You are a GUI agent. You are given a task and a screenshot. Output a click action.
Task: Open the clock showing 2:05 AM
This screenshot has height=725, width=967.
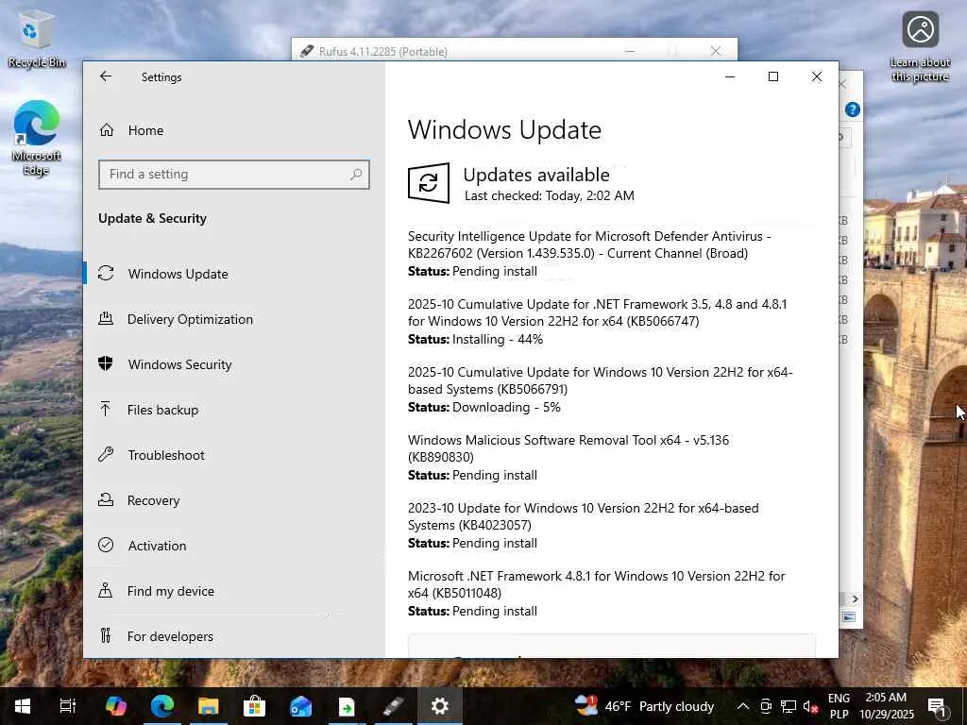[x=886, y=706]
